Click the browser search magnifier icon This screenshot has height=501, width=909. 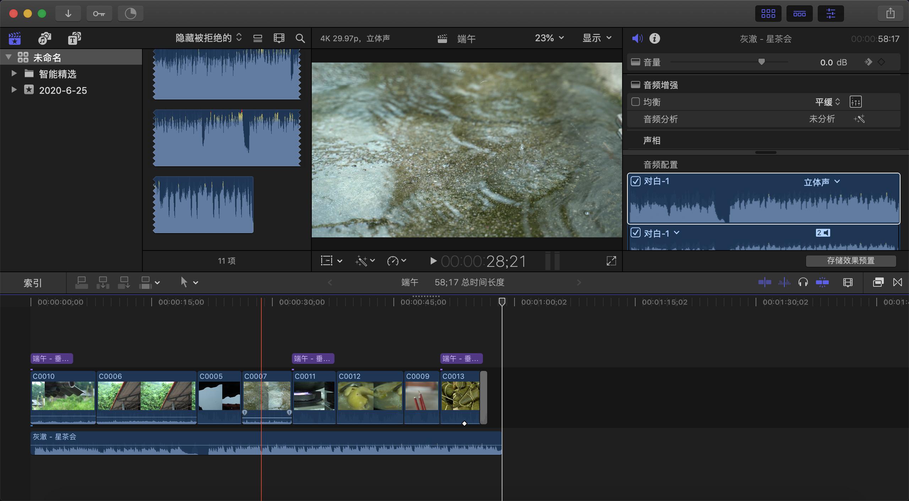coord(300,38)
